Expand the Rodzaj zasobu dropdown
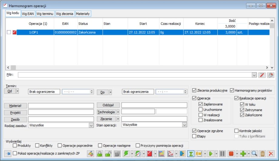The image size is (279, 161). [x=91, y=125]
